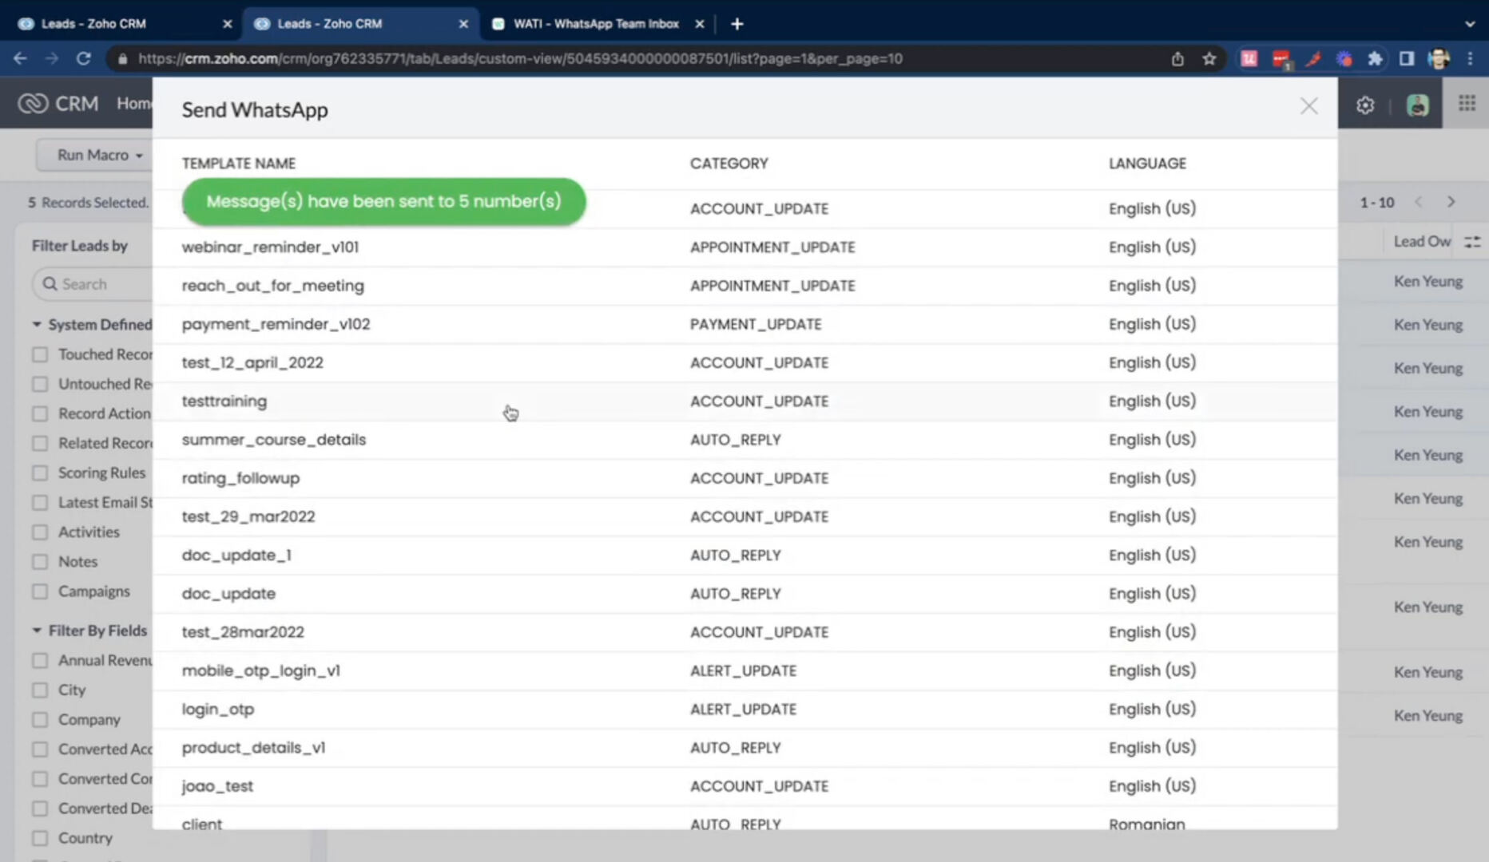This screenshot has height=862, width=1489.
Task: Check the Notes filter
Action: 40,562
